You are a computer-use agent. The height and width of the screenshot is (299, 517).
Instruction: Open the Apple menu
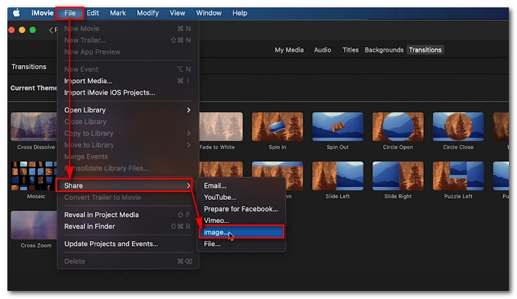[x=16, y=13]
